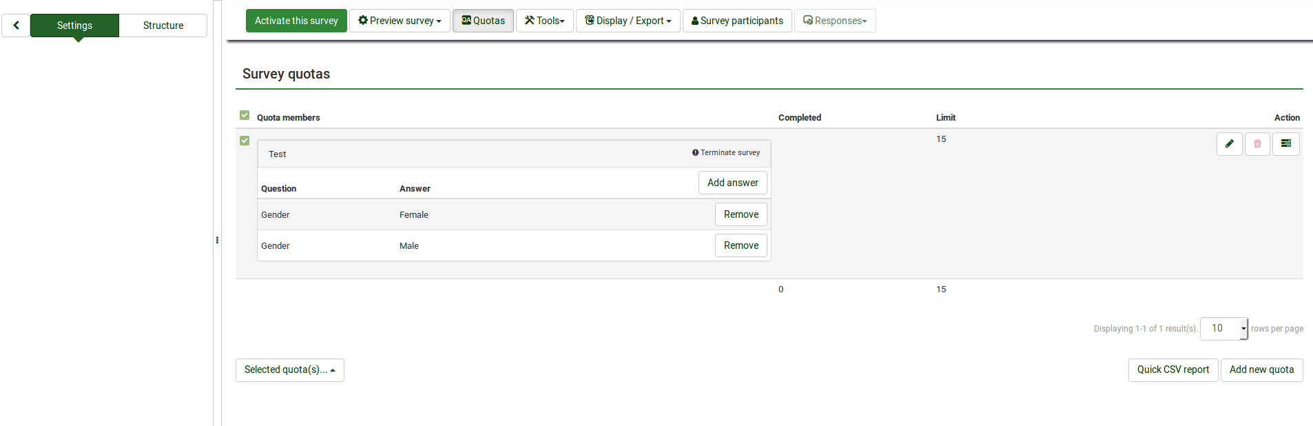The height and width of the screenshot is (426, 1313).
Task: Click the Quota members column header
Action: click(x=288, y=118)
